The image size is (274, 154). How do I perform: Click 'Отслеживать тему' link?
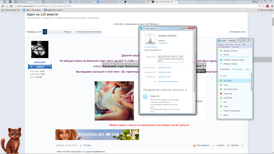[x=237, y=32]
